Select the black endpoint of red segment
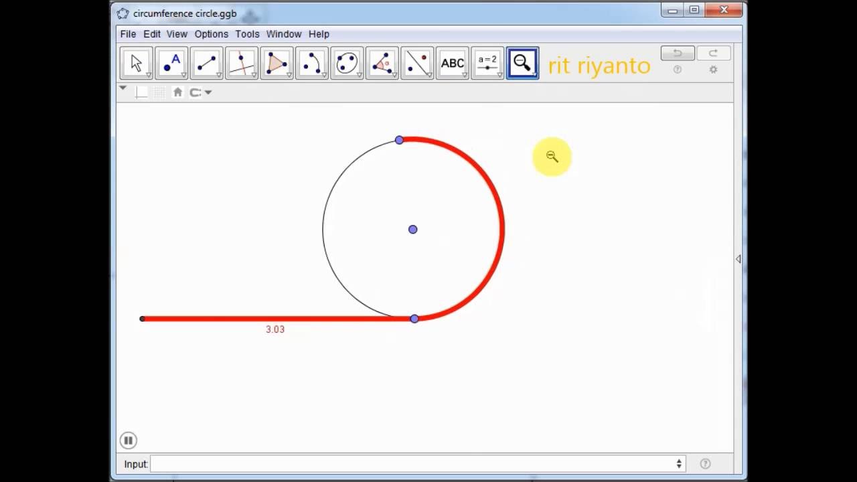Screen dimensions: 857x482 click(x=142, y=319)
